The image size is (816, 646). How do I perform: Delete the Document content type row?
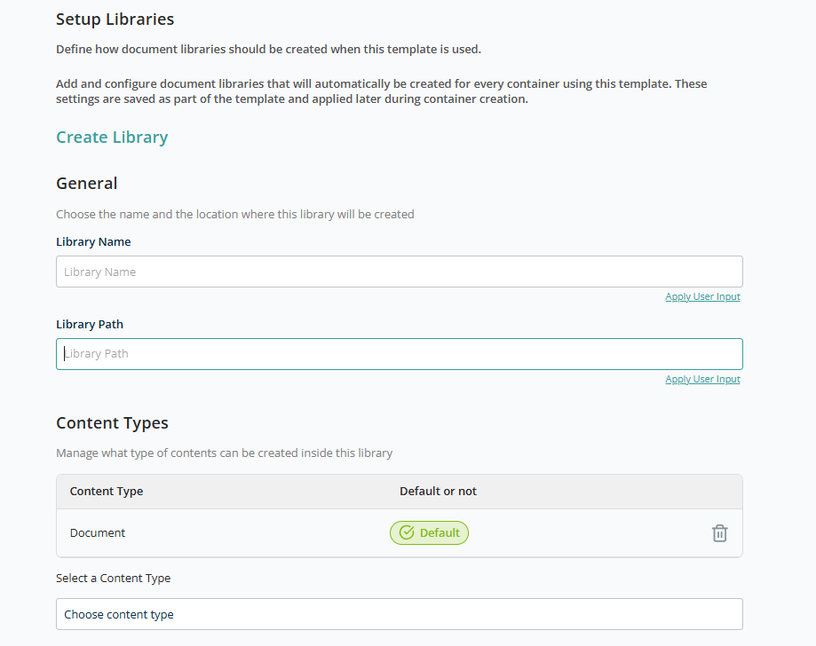coord(719,533)
